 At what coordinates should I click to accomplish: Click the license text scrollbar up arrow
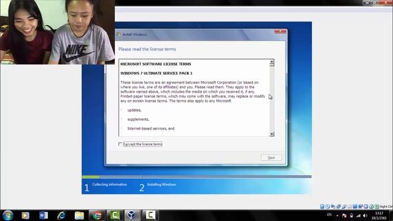coord(271,62)
